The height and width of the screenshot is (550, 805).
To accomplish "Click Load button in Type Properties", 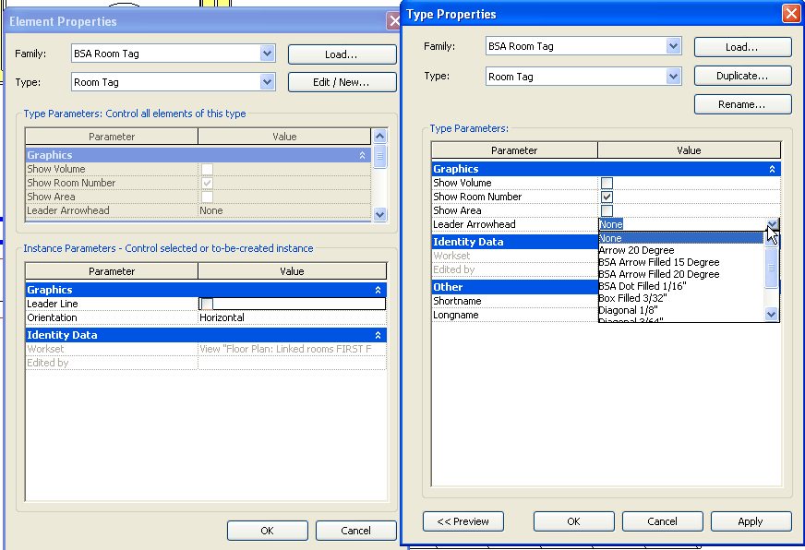I will coord(742,47).
